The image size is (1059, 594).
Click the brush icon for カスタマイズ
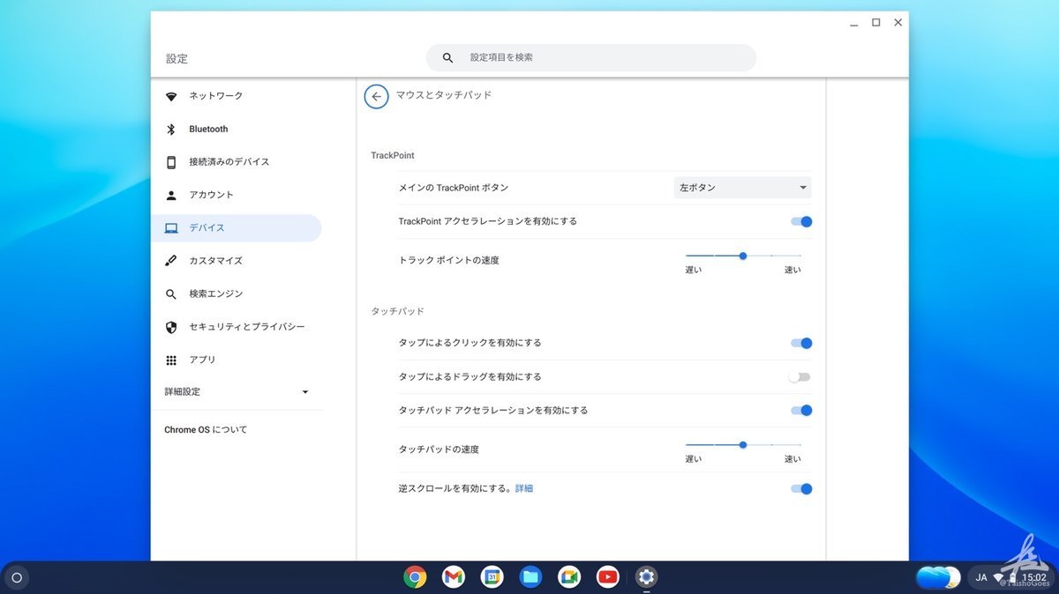click(171, 261)
